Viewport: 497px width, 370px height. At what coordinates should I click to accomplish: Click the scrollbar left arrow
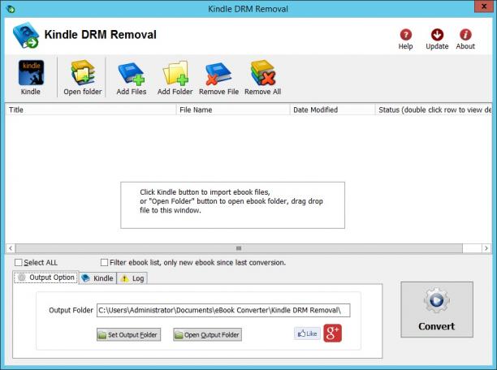[x=11, y=248]
